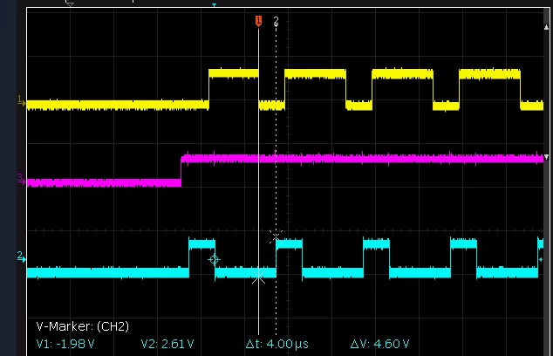Click the 'V2: 2.61 V' readout
The height and width of the screenshot is (356, 553).
[167, 344]
